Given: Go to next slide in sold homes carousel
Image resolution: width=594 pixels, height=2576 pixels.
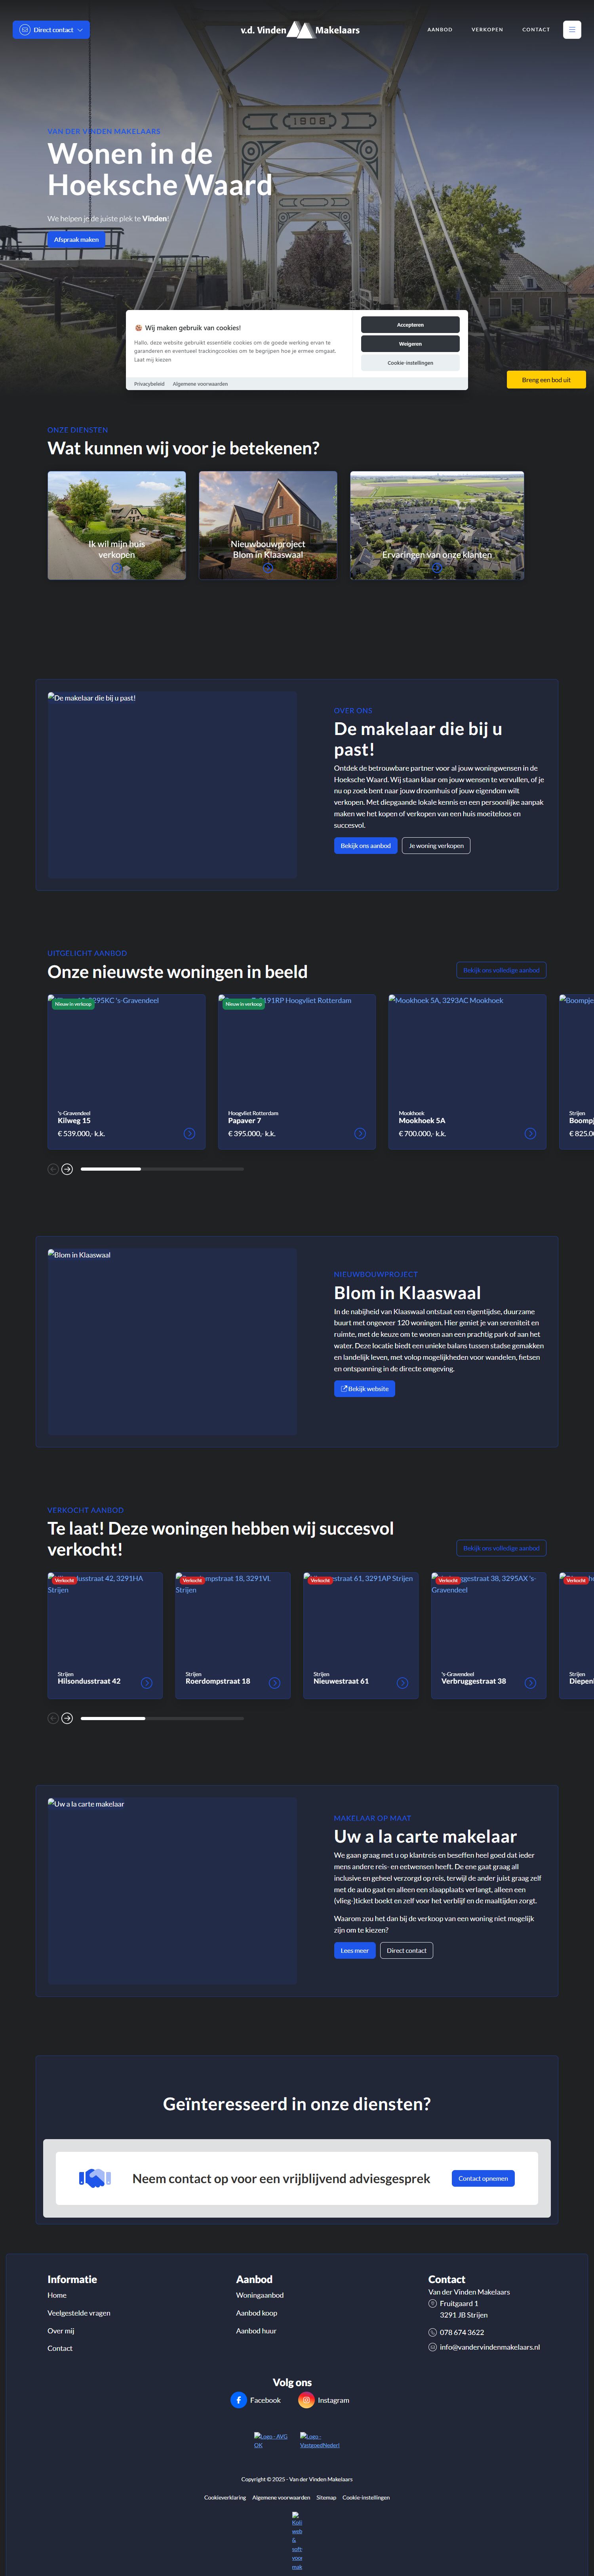Looking at the screenshot, I should (x=67, y=1718).
